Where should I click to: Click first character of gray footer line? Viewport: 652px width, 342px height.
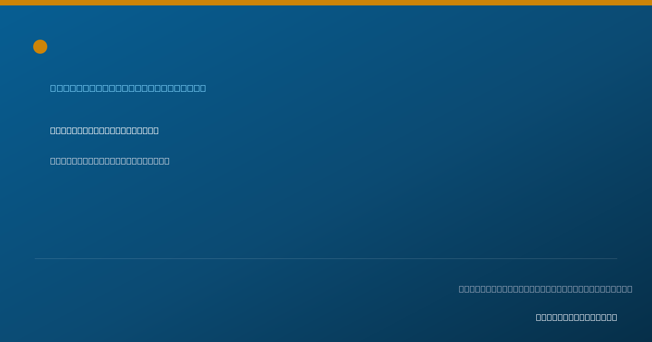[x=461, y=289]
